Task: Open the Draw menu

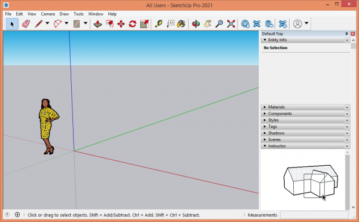Action: [x=64, y=14]
